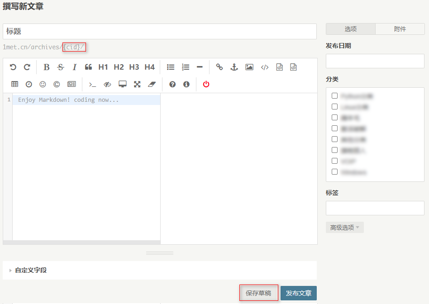This screenshot has width=429, height=304.
Task: Open full-window HTML preview (monitor icon)
Action: (123, 84)
